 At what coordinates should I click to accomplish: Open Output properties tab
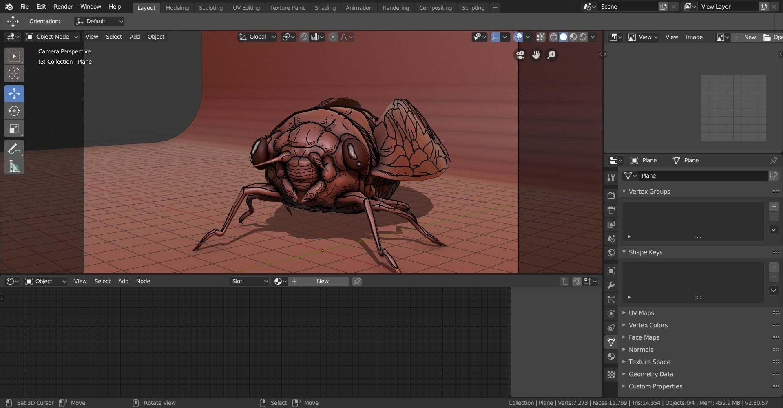tap(611, 210)
